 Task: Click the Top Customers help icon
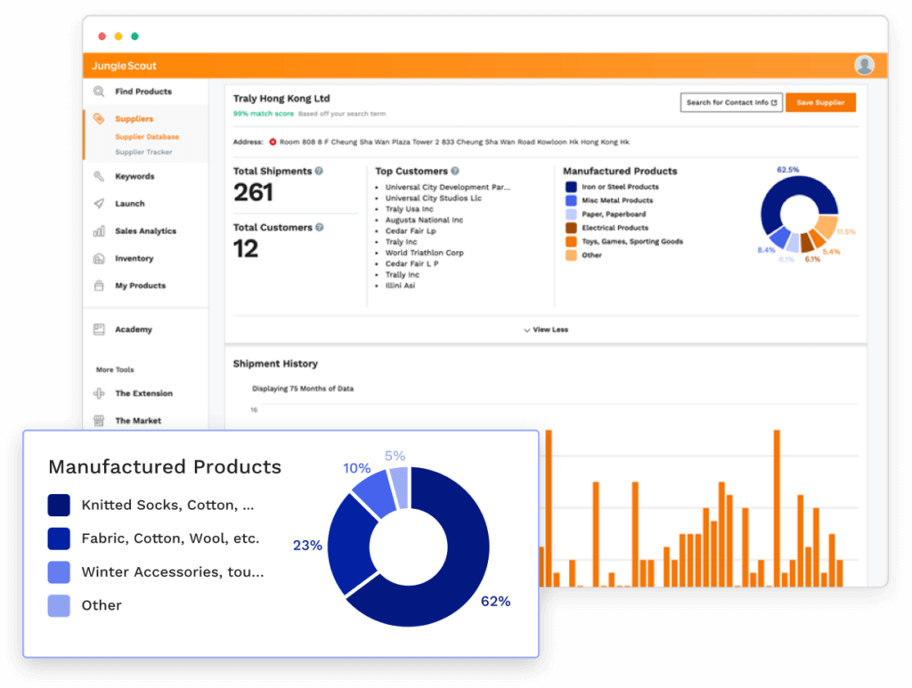(455, 171)
